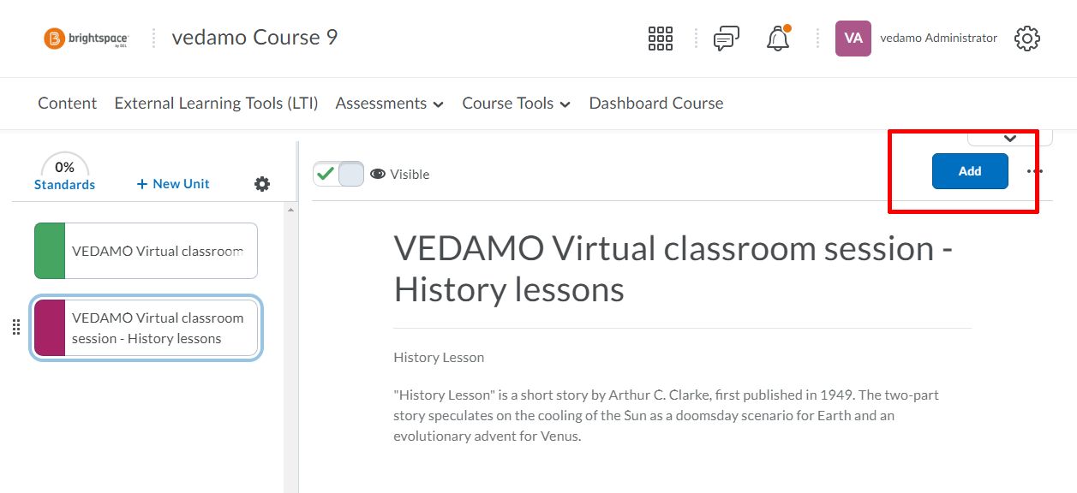Viewport: 1077px width, 493px height.
Task: Expand the Assessments dropdown menu
Action: pyautogui.click(x=390, y=104)
